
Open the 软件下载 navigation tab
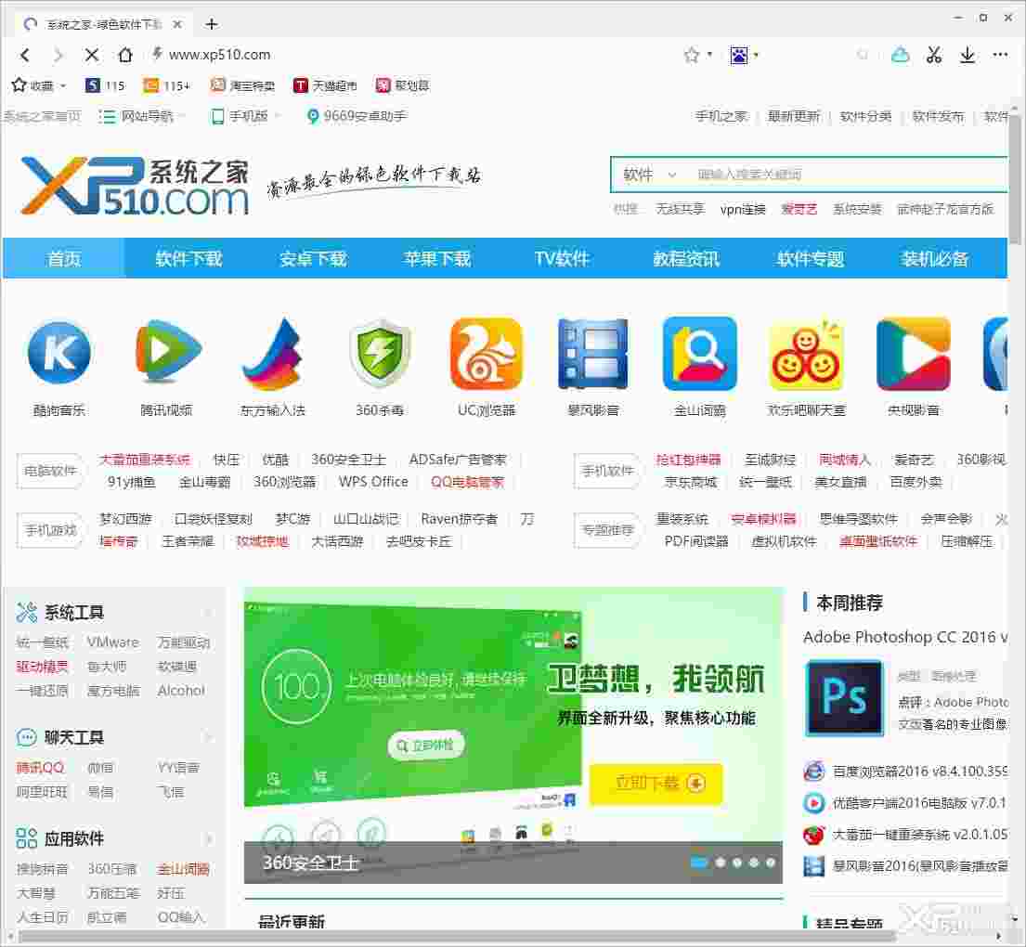click(188, 258)
